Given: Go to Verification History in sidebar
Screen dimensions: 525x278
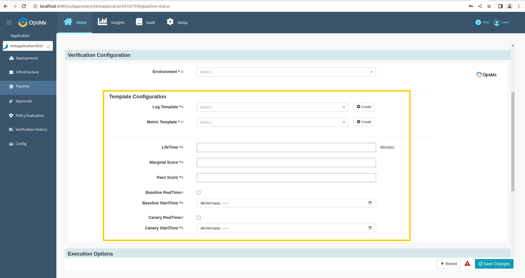Looking at the screenshot, I should pyautogui.click(x=31, y=130).
